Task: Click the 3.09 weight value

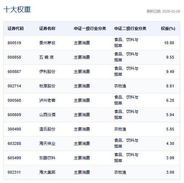Action: point(170,172)
